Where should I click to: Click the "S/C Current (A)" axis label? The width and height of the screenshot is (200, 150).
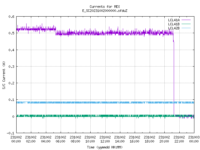(4, 75)
